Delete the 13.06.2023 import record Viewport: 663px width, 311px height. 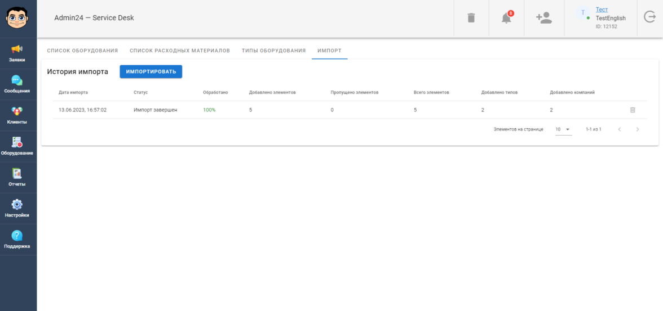633,110
